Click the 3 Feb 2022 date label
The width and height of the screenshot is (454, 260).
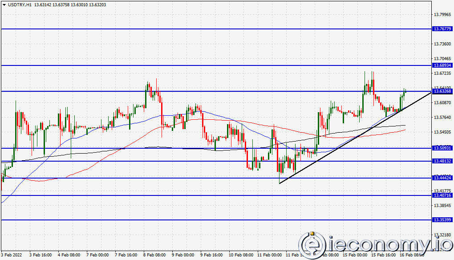tap(10, 255)
